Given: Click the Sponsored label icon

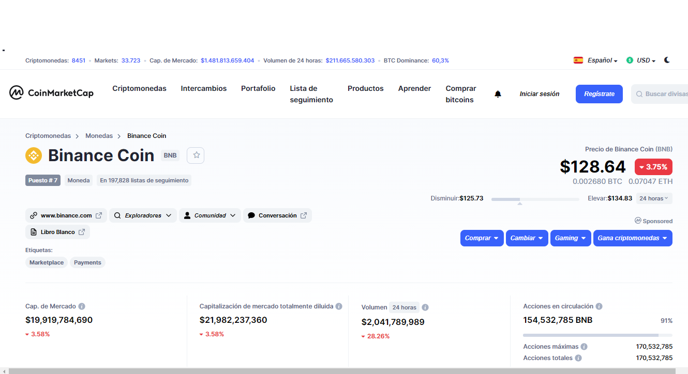Looking at the screenshot, I should point(638,221).
